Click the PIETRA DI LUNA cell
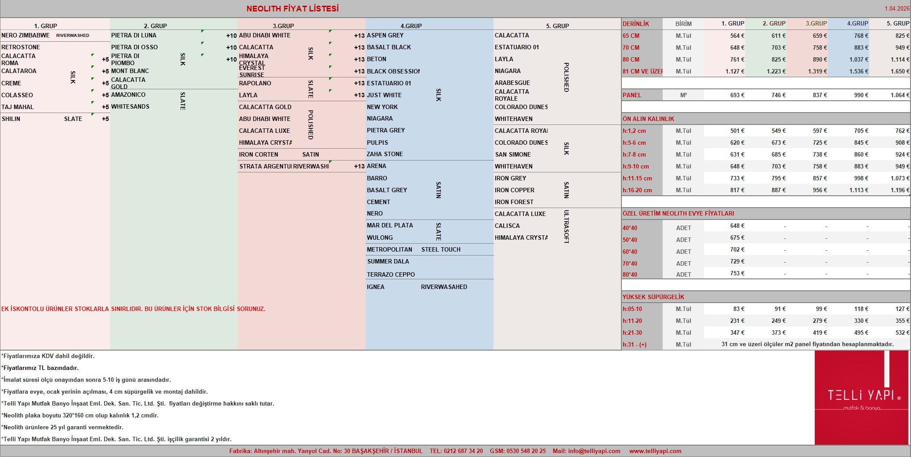911x457 pixels. pos(134,35)
